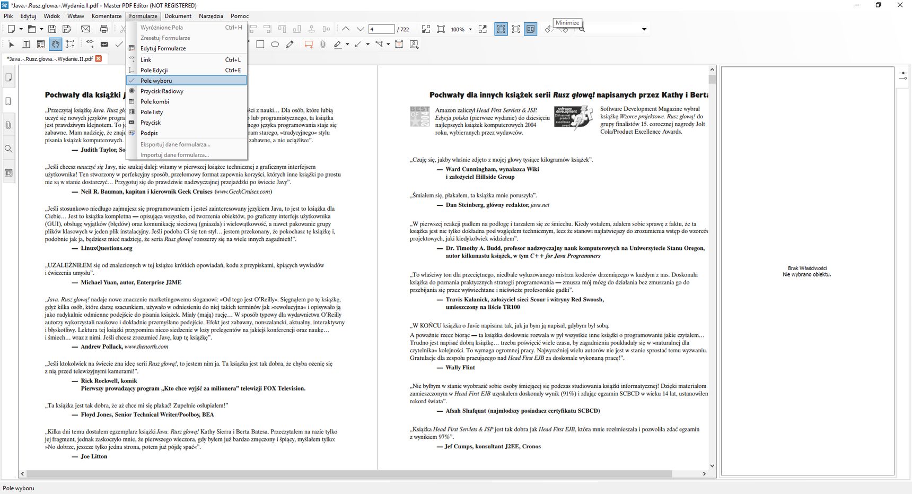Select the Highlight text tool
This screenshot has width=912, height=494.
[x=338, y=45]
